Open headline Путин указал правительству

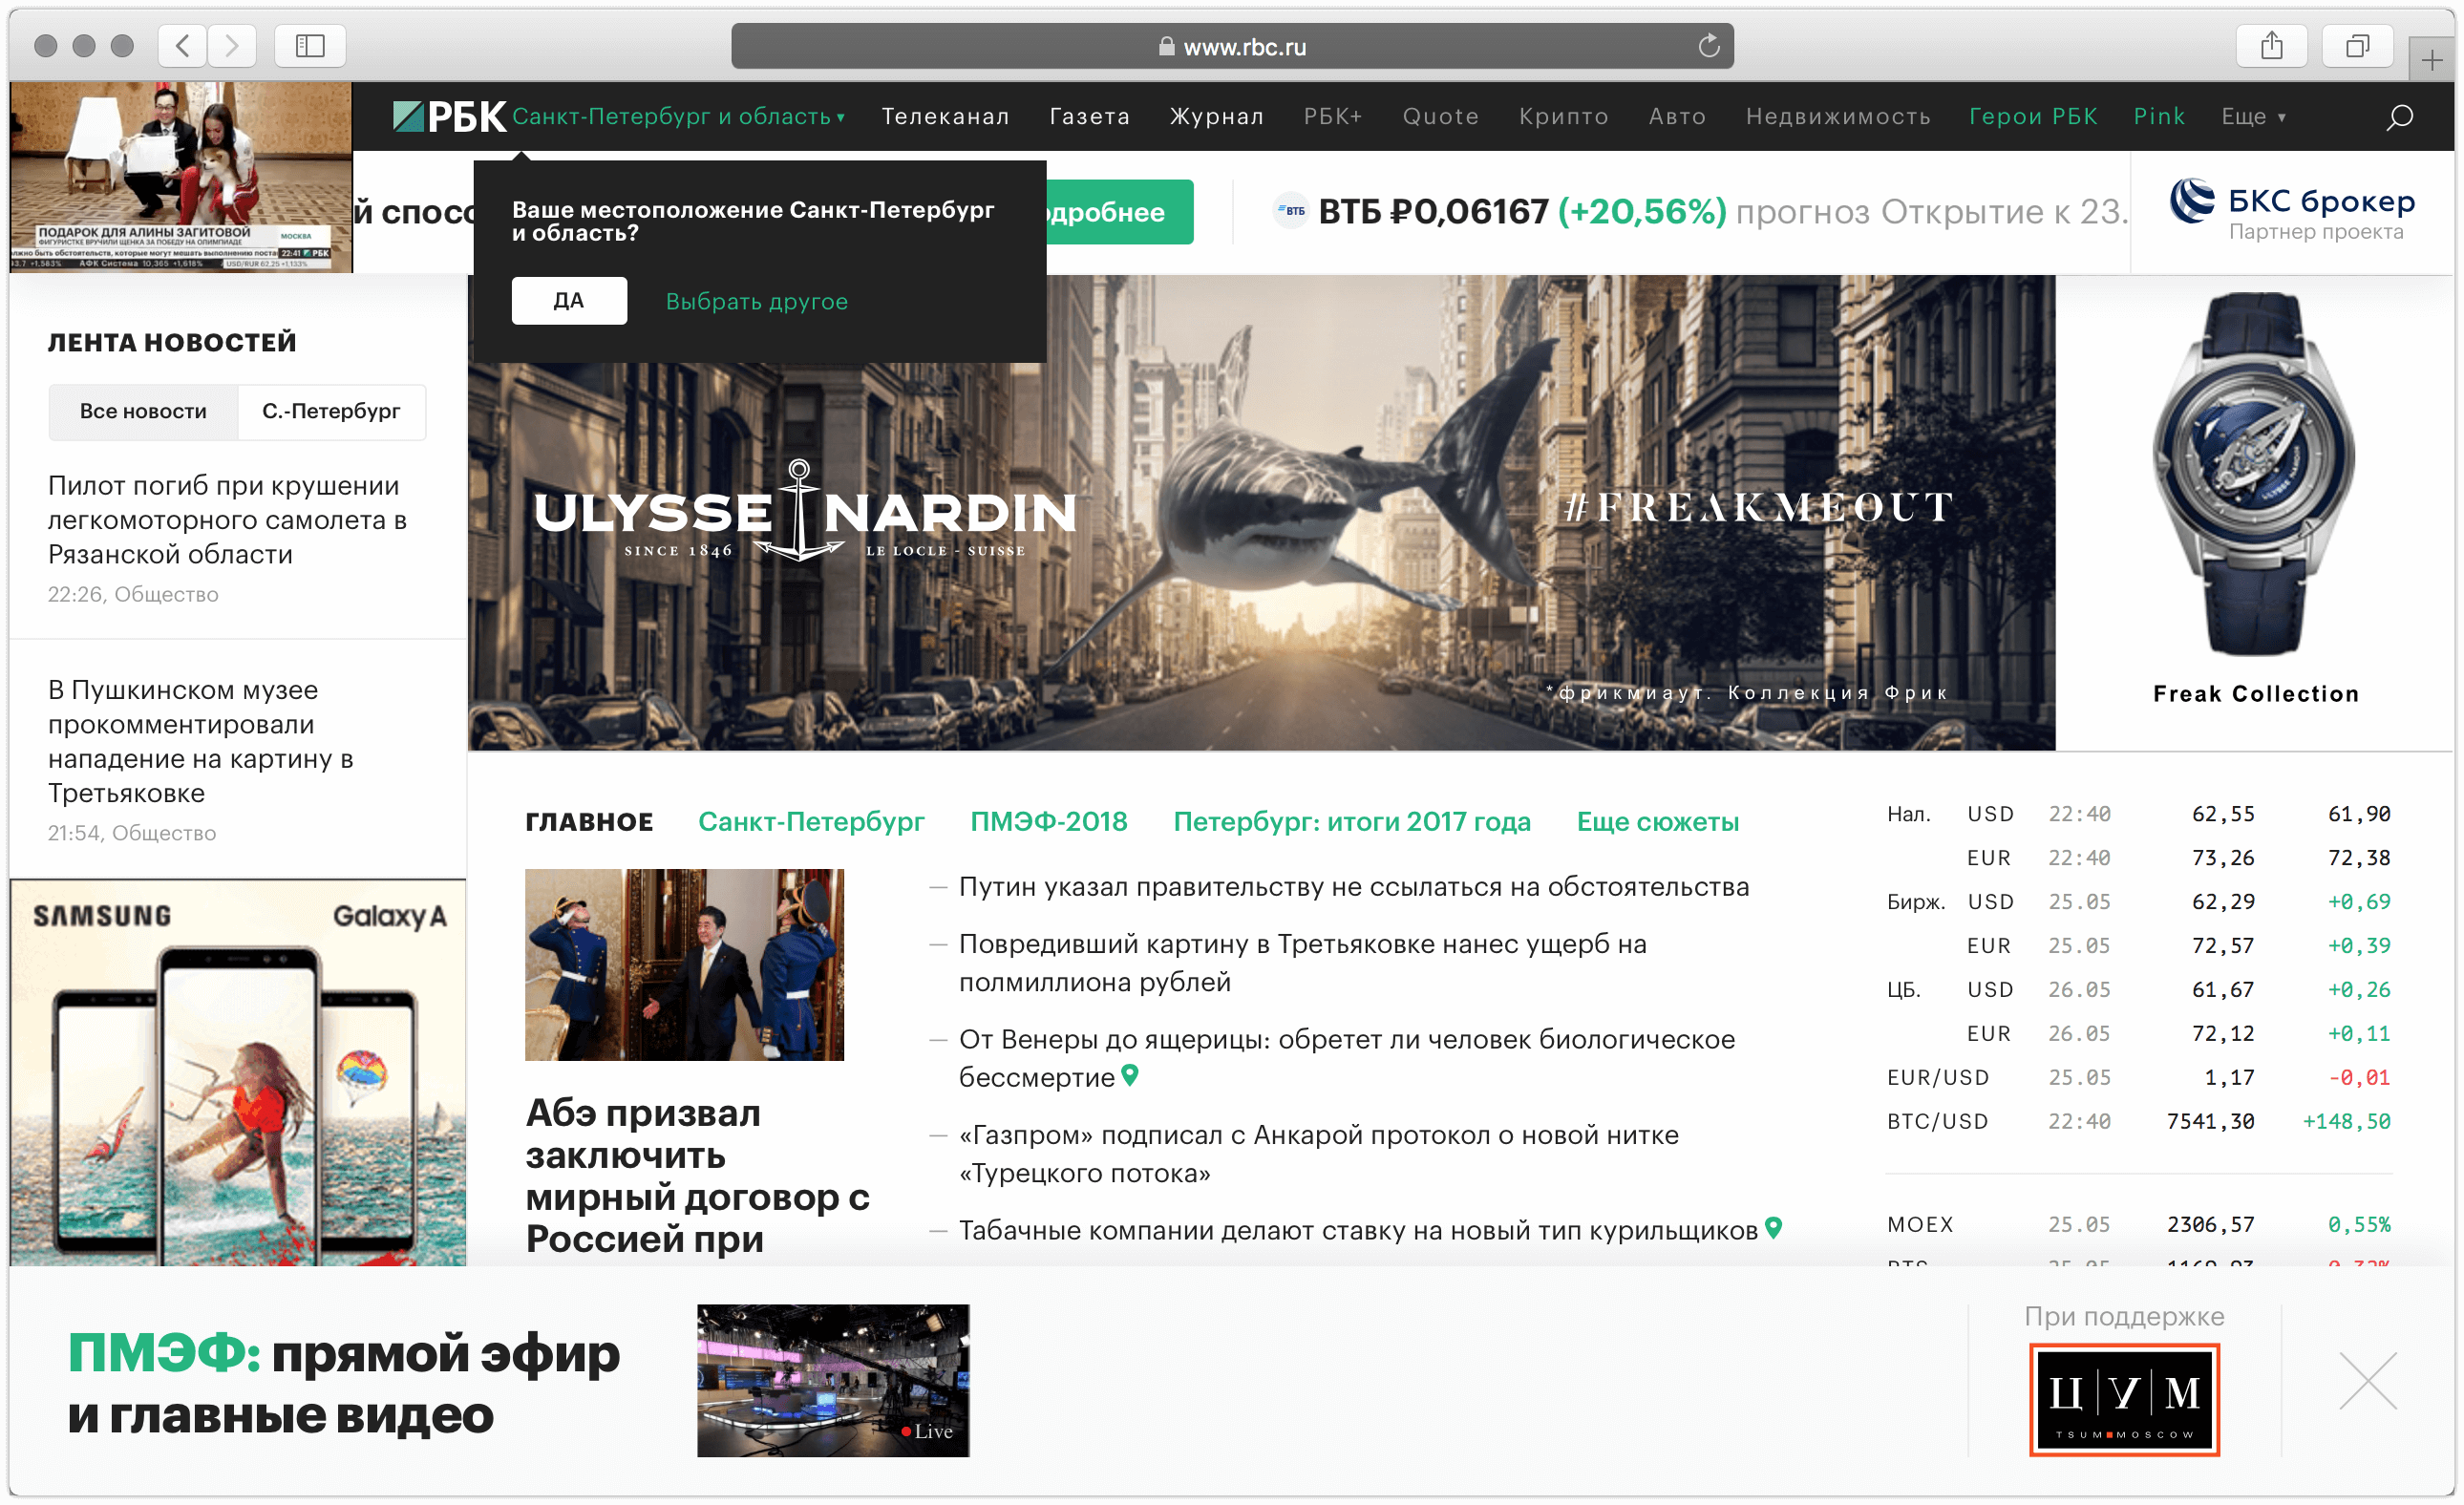pos(1353,887)
